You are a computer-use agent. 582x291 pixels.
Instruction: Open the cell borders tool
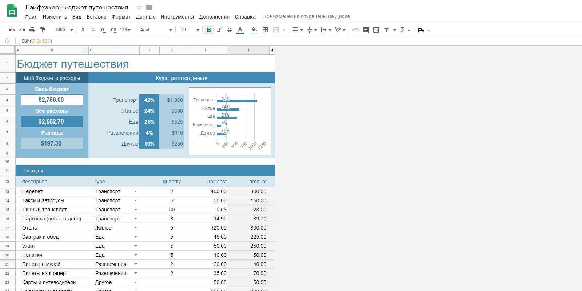point(265,30)
